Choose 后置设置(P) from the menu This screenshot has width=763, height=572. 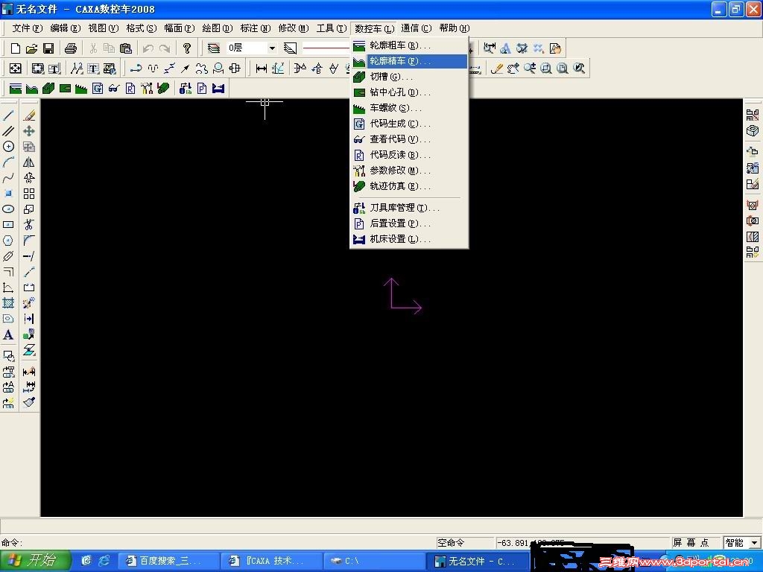(x=409, y=223)
